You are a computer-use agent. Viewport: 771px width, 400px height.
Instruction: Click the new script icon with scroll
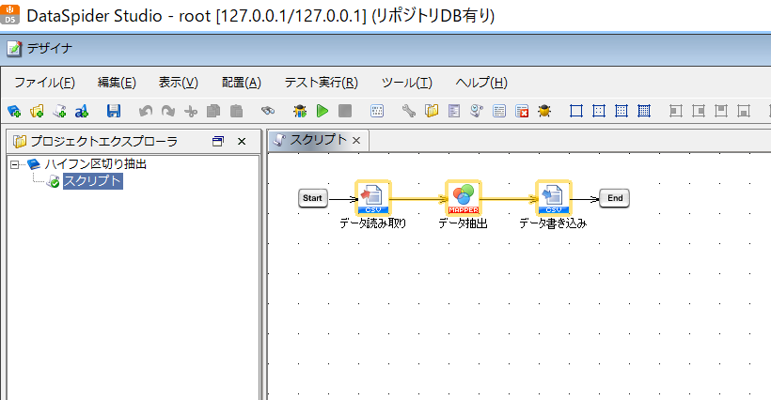59,111
